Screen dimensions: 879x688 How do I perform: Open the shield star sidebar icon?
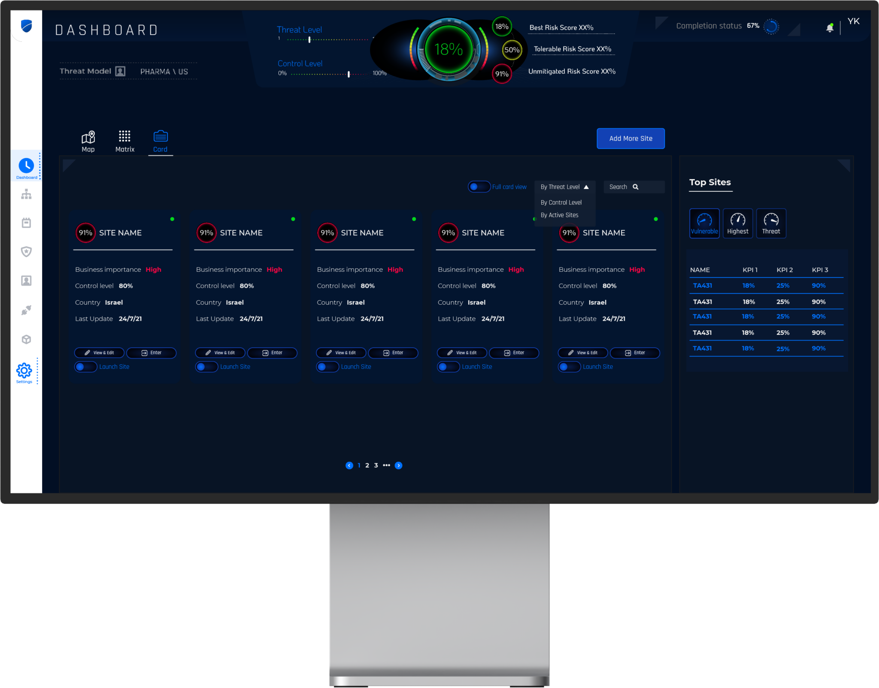[x=26, y=252]
